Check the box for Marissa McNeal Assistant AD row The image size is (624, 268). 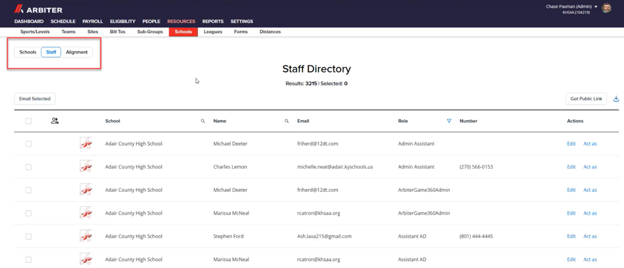pyautogui.click(x=28, y=259)
